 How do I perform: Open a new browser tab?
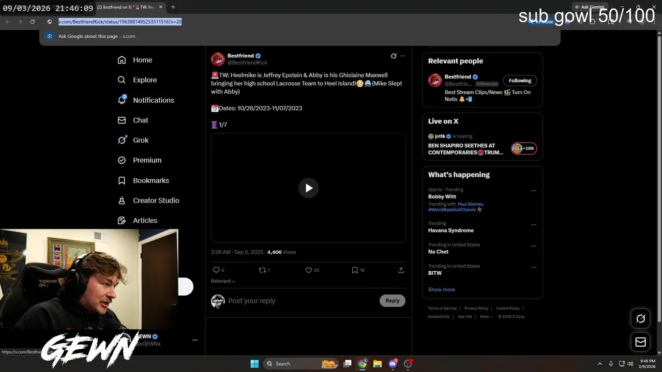(x=173, y=7)
